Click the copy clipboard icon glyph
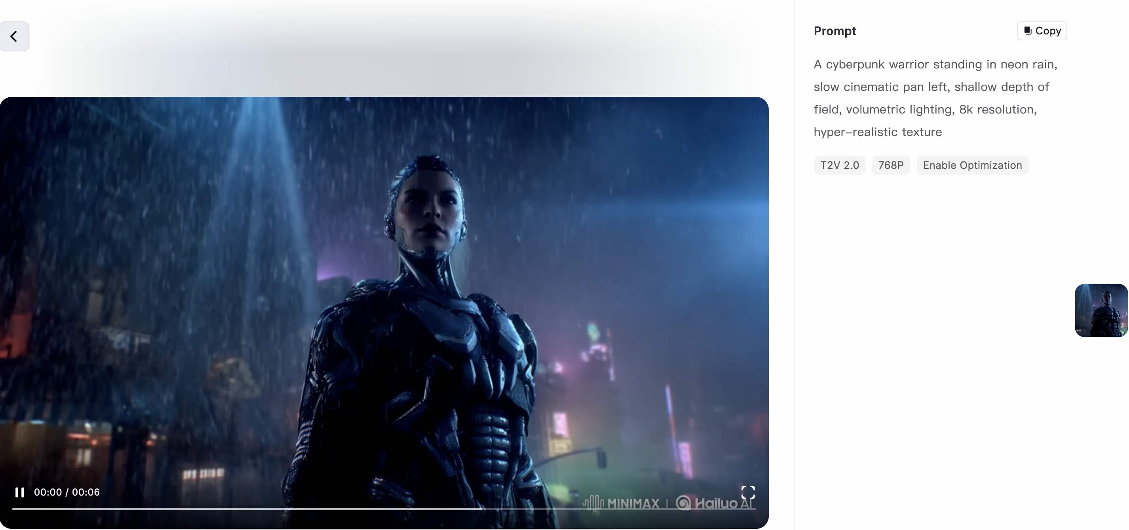The height and width of the screenshot is (530, 1129). (x=1027, y=31)
